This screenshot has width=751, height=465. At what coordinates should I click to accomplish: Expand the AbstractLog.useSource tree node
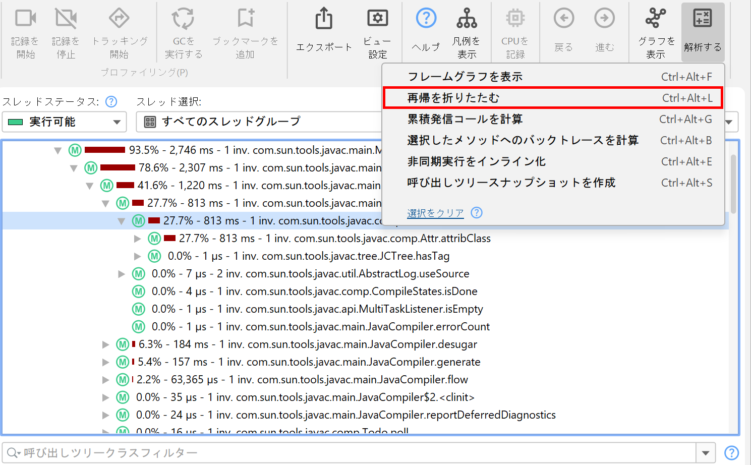122,274
